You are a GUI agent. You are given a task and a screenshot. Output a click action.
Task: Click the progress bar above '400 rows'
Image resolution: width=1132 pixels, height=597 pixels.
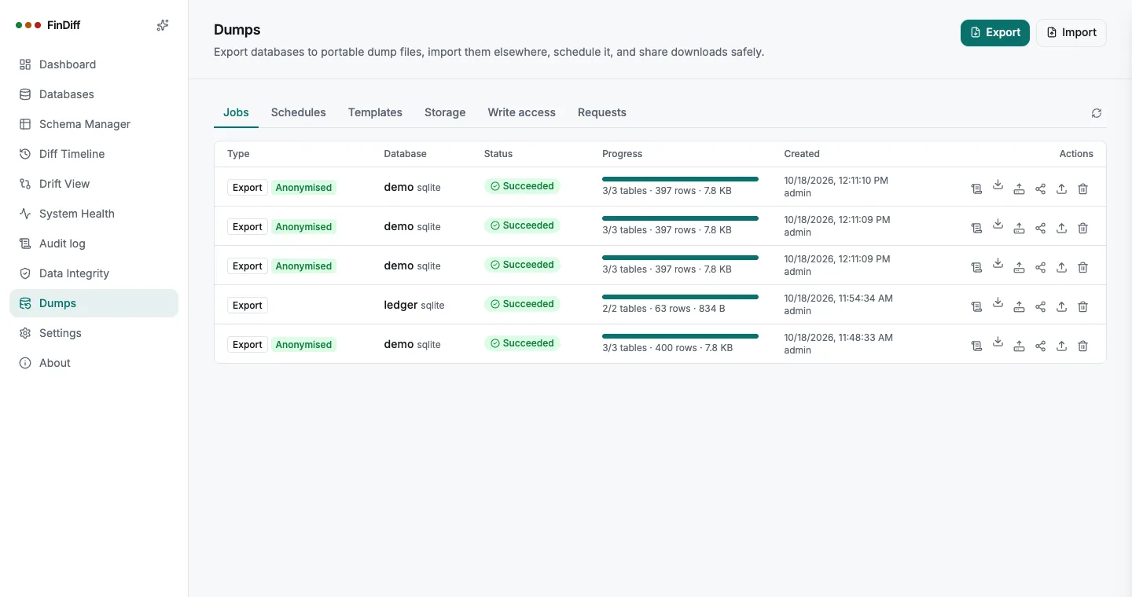[680, 336]
